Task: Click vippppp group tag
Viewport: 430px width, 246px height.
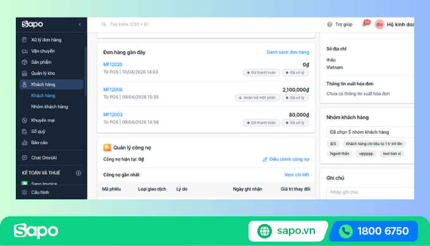Action: (366, 153)
